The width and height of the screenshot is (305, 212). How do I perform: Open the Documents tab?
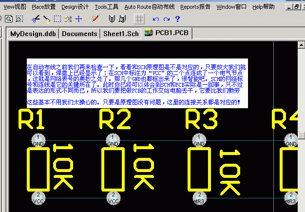[x=79, y=34]
